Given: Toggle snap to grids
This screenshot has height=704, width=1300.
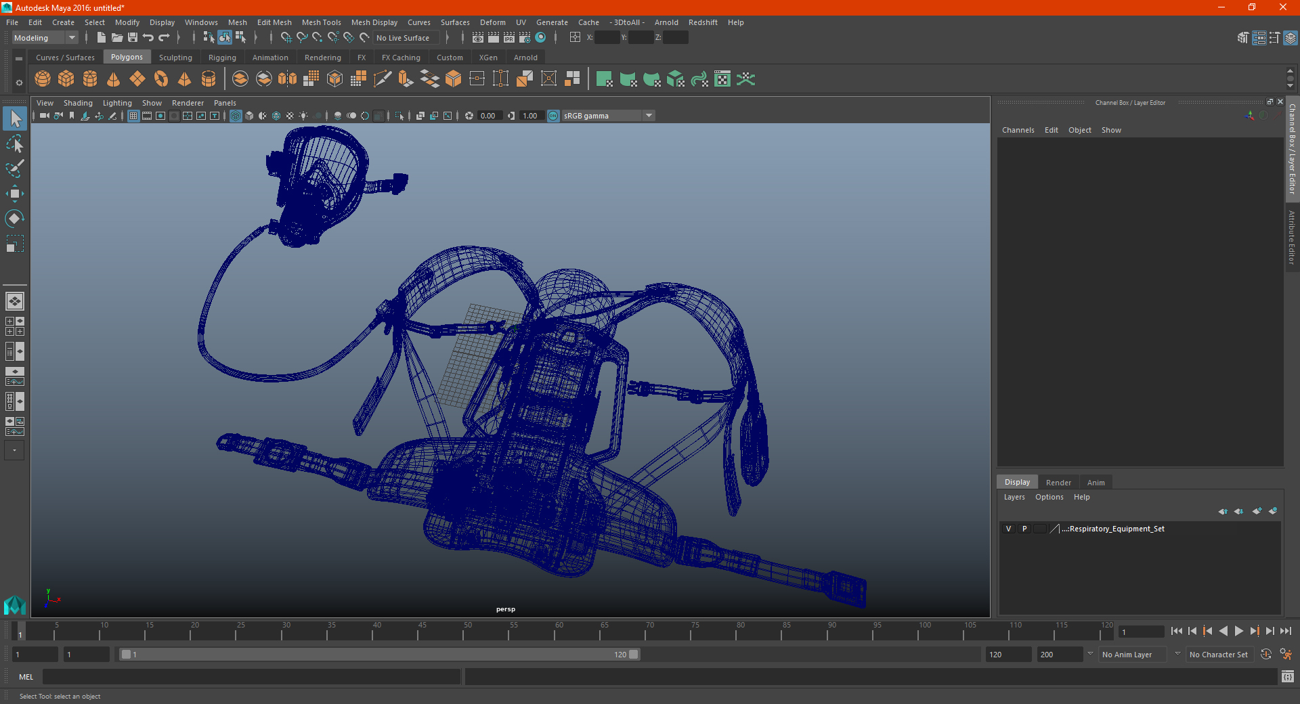Looking at the screenshot, I should click(x=286, y=38).
